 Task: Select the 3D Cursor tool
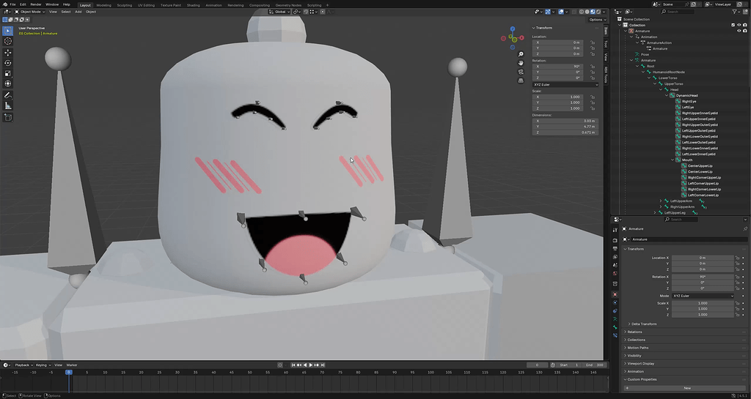7,41
